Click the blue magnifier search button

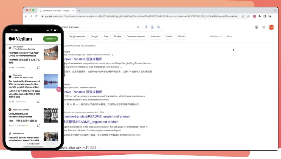point(159,27)
